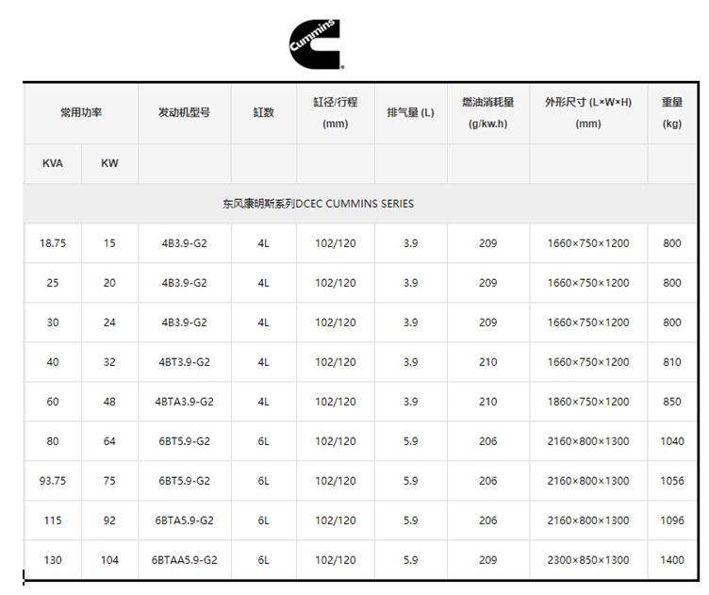709x595 pixels.
Task: Select the '发动机型号' column header
Action: coord(185,113)
